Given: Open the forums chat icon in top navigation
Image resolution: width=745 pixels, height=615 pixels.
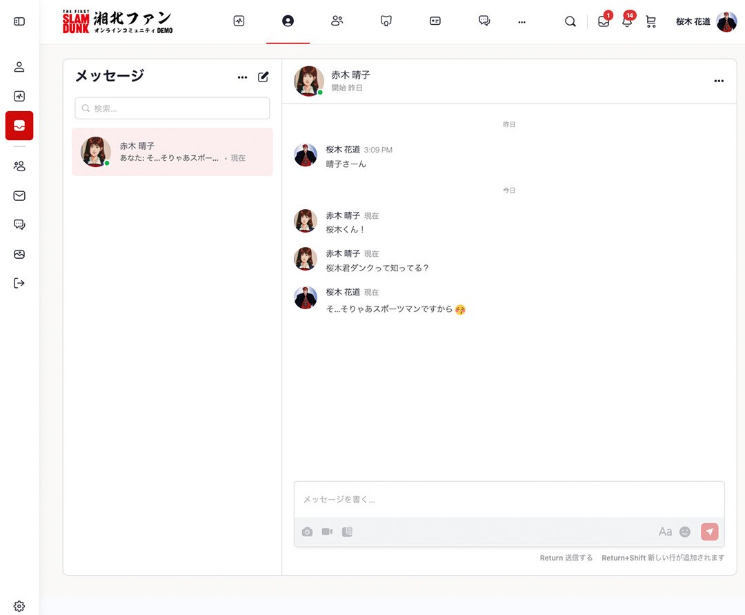Looking at the screenshot, I should (x=484, y=21).
